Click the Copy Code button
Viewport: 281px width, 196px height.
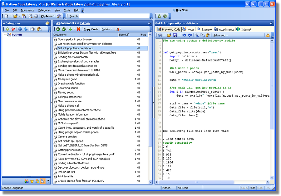91,29
